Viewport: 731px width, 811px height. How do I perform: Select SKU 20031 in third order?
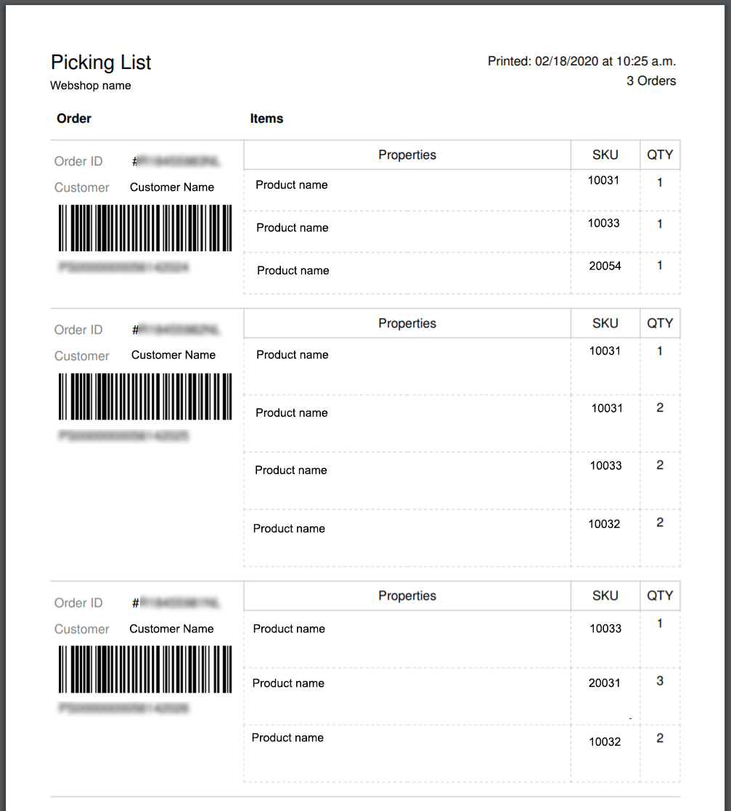click(x=605, y=682)
